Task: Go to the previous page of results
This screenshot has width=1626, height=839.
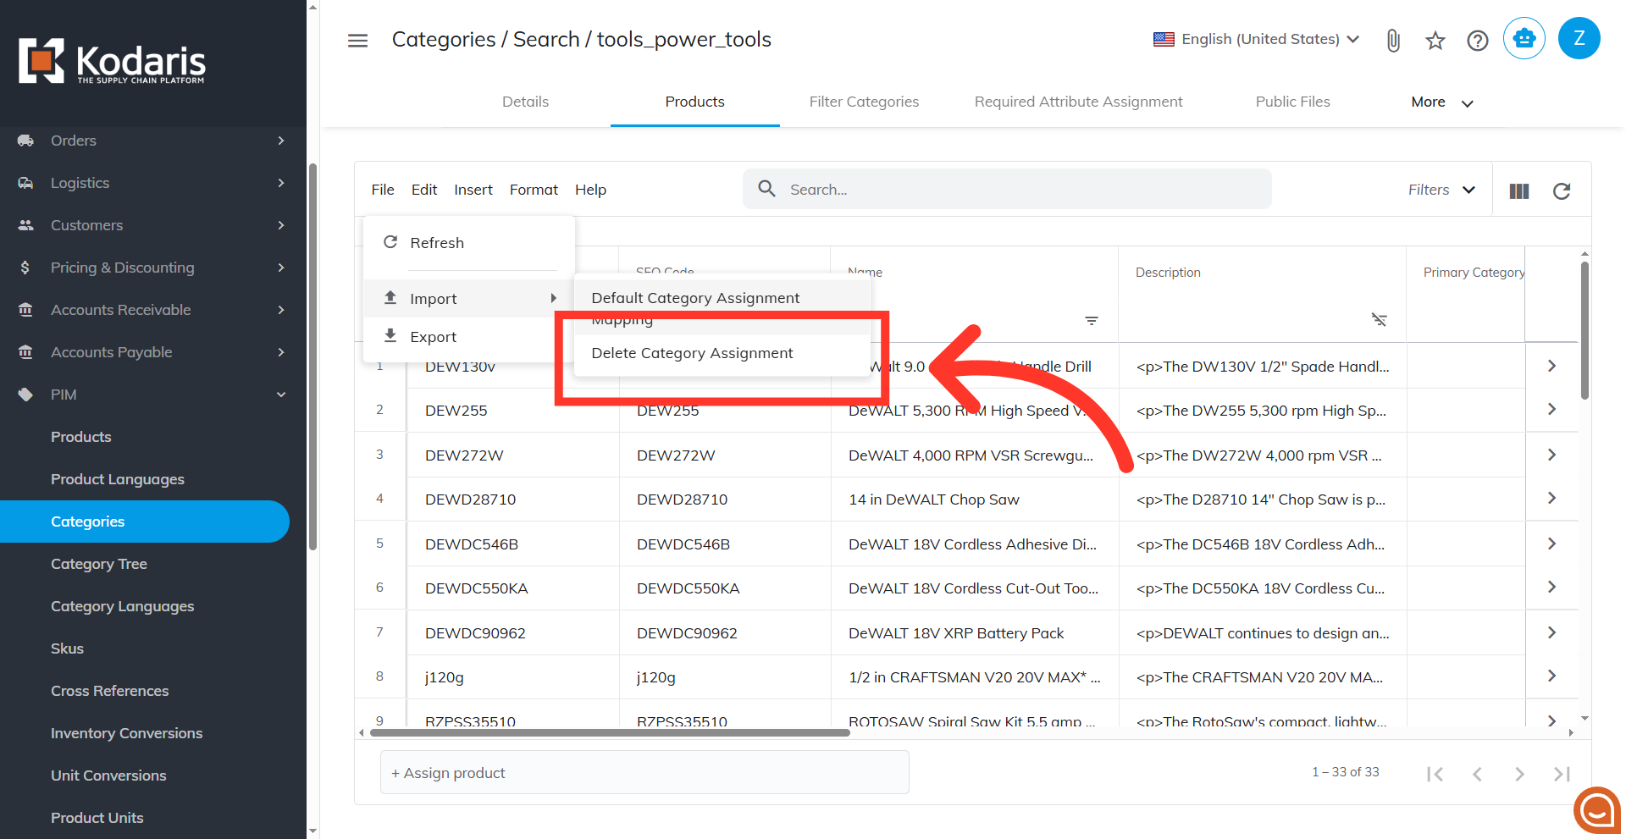Action: pos(1477,774)
